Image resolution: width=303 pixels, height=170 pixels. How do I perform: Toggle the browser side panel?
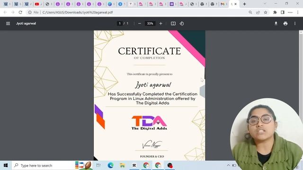283,12
